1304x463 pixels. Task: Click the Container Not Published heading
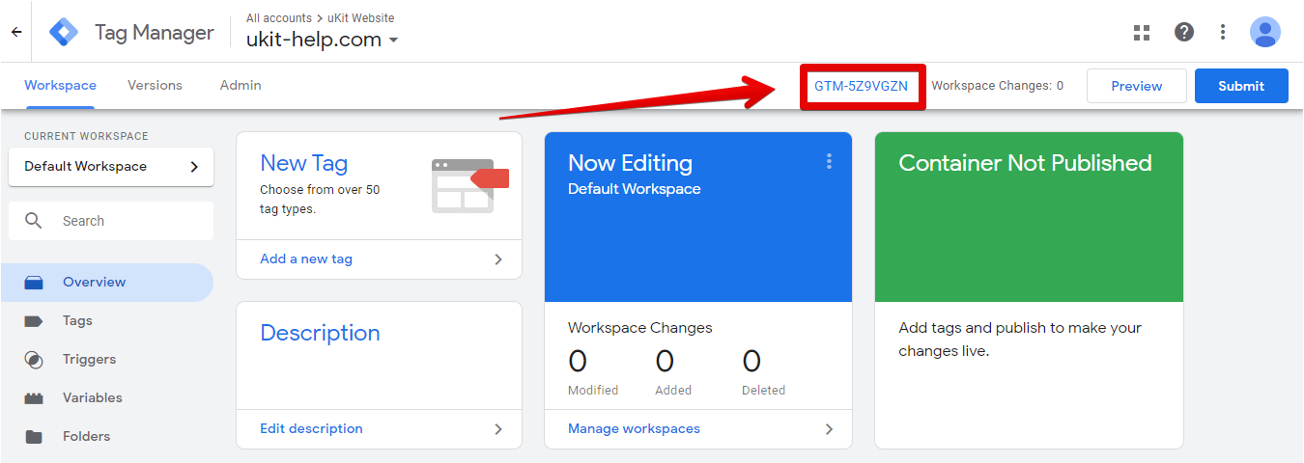1025,163
